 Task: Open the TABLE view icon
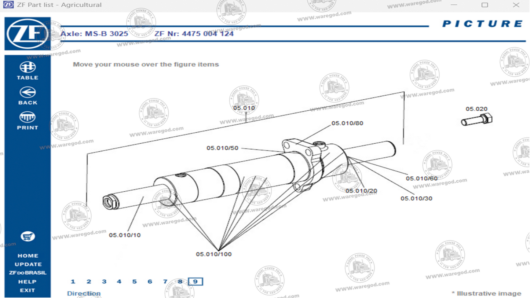28,67
